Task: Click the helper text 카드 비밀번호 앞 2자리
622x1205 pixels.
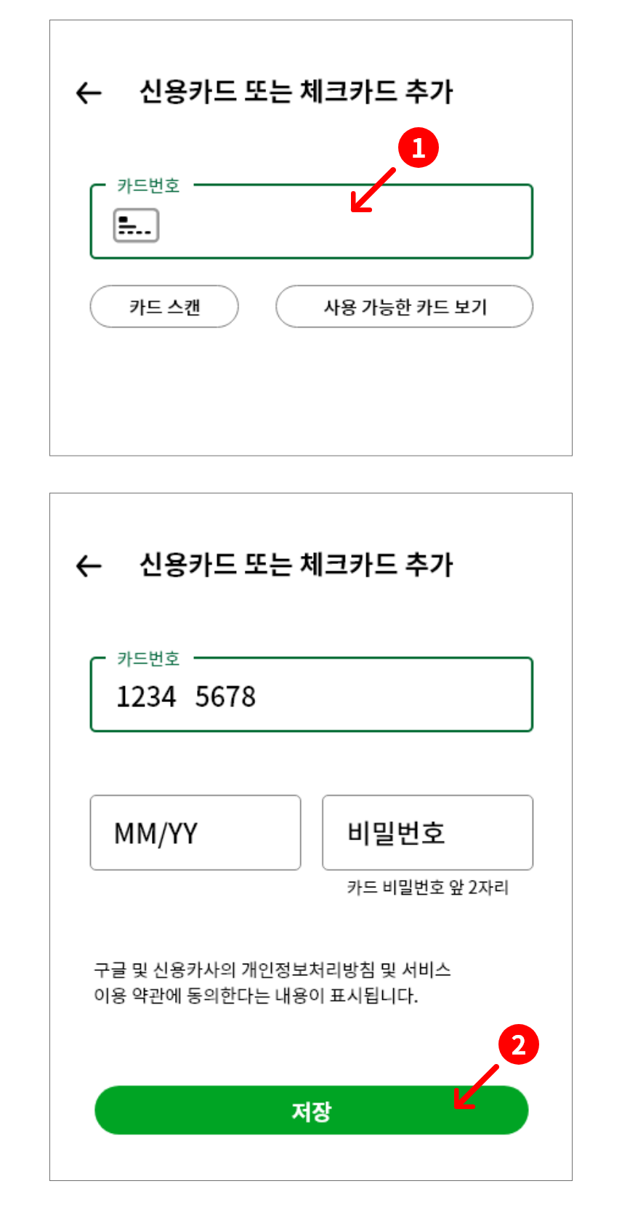Action: tap(427, 887)
